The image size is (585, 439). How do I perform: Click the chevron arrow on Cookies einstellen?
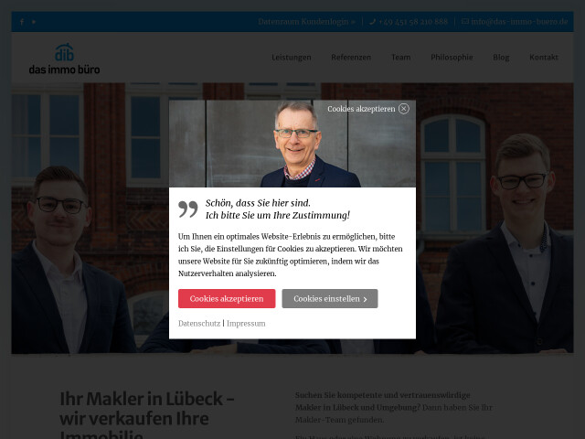tap(366, 299)
